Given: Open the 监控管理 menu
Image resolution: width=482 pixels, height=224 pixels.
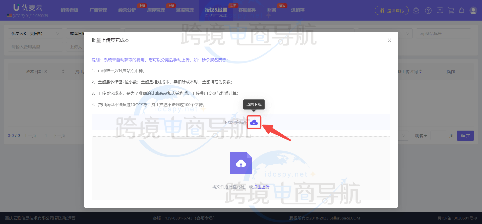Looking at the screenshot, I should coord(185,10).
